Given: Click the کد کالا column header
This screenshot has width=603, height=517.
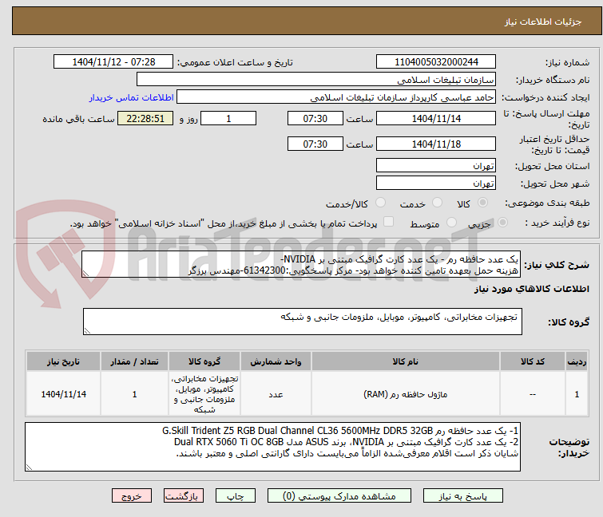Looking at the screenshot, I should click(x=533, y=361).
